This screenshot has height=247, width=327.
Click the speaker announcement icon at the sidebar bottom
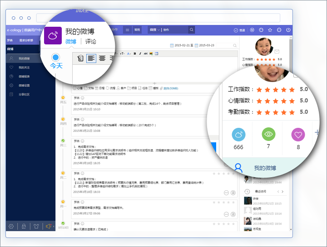(x=49, y=226)
